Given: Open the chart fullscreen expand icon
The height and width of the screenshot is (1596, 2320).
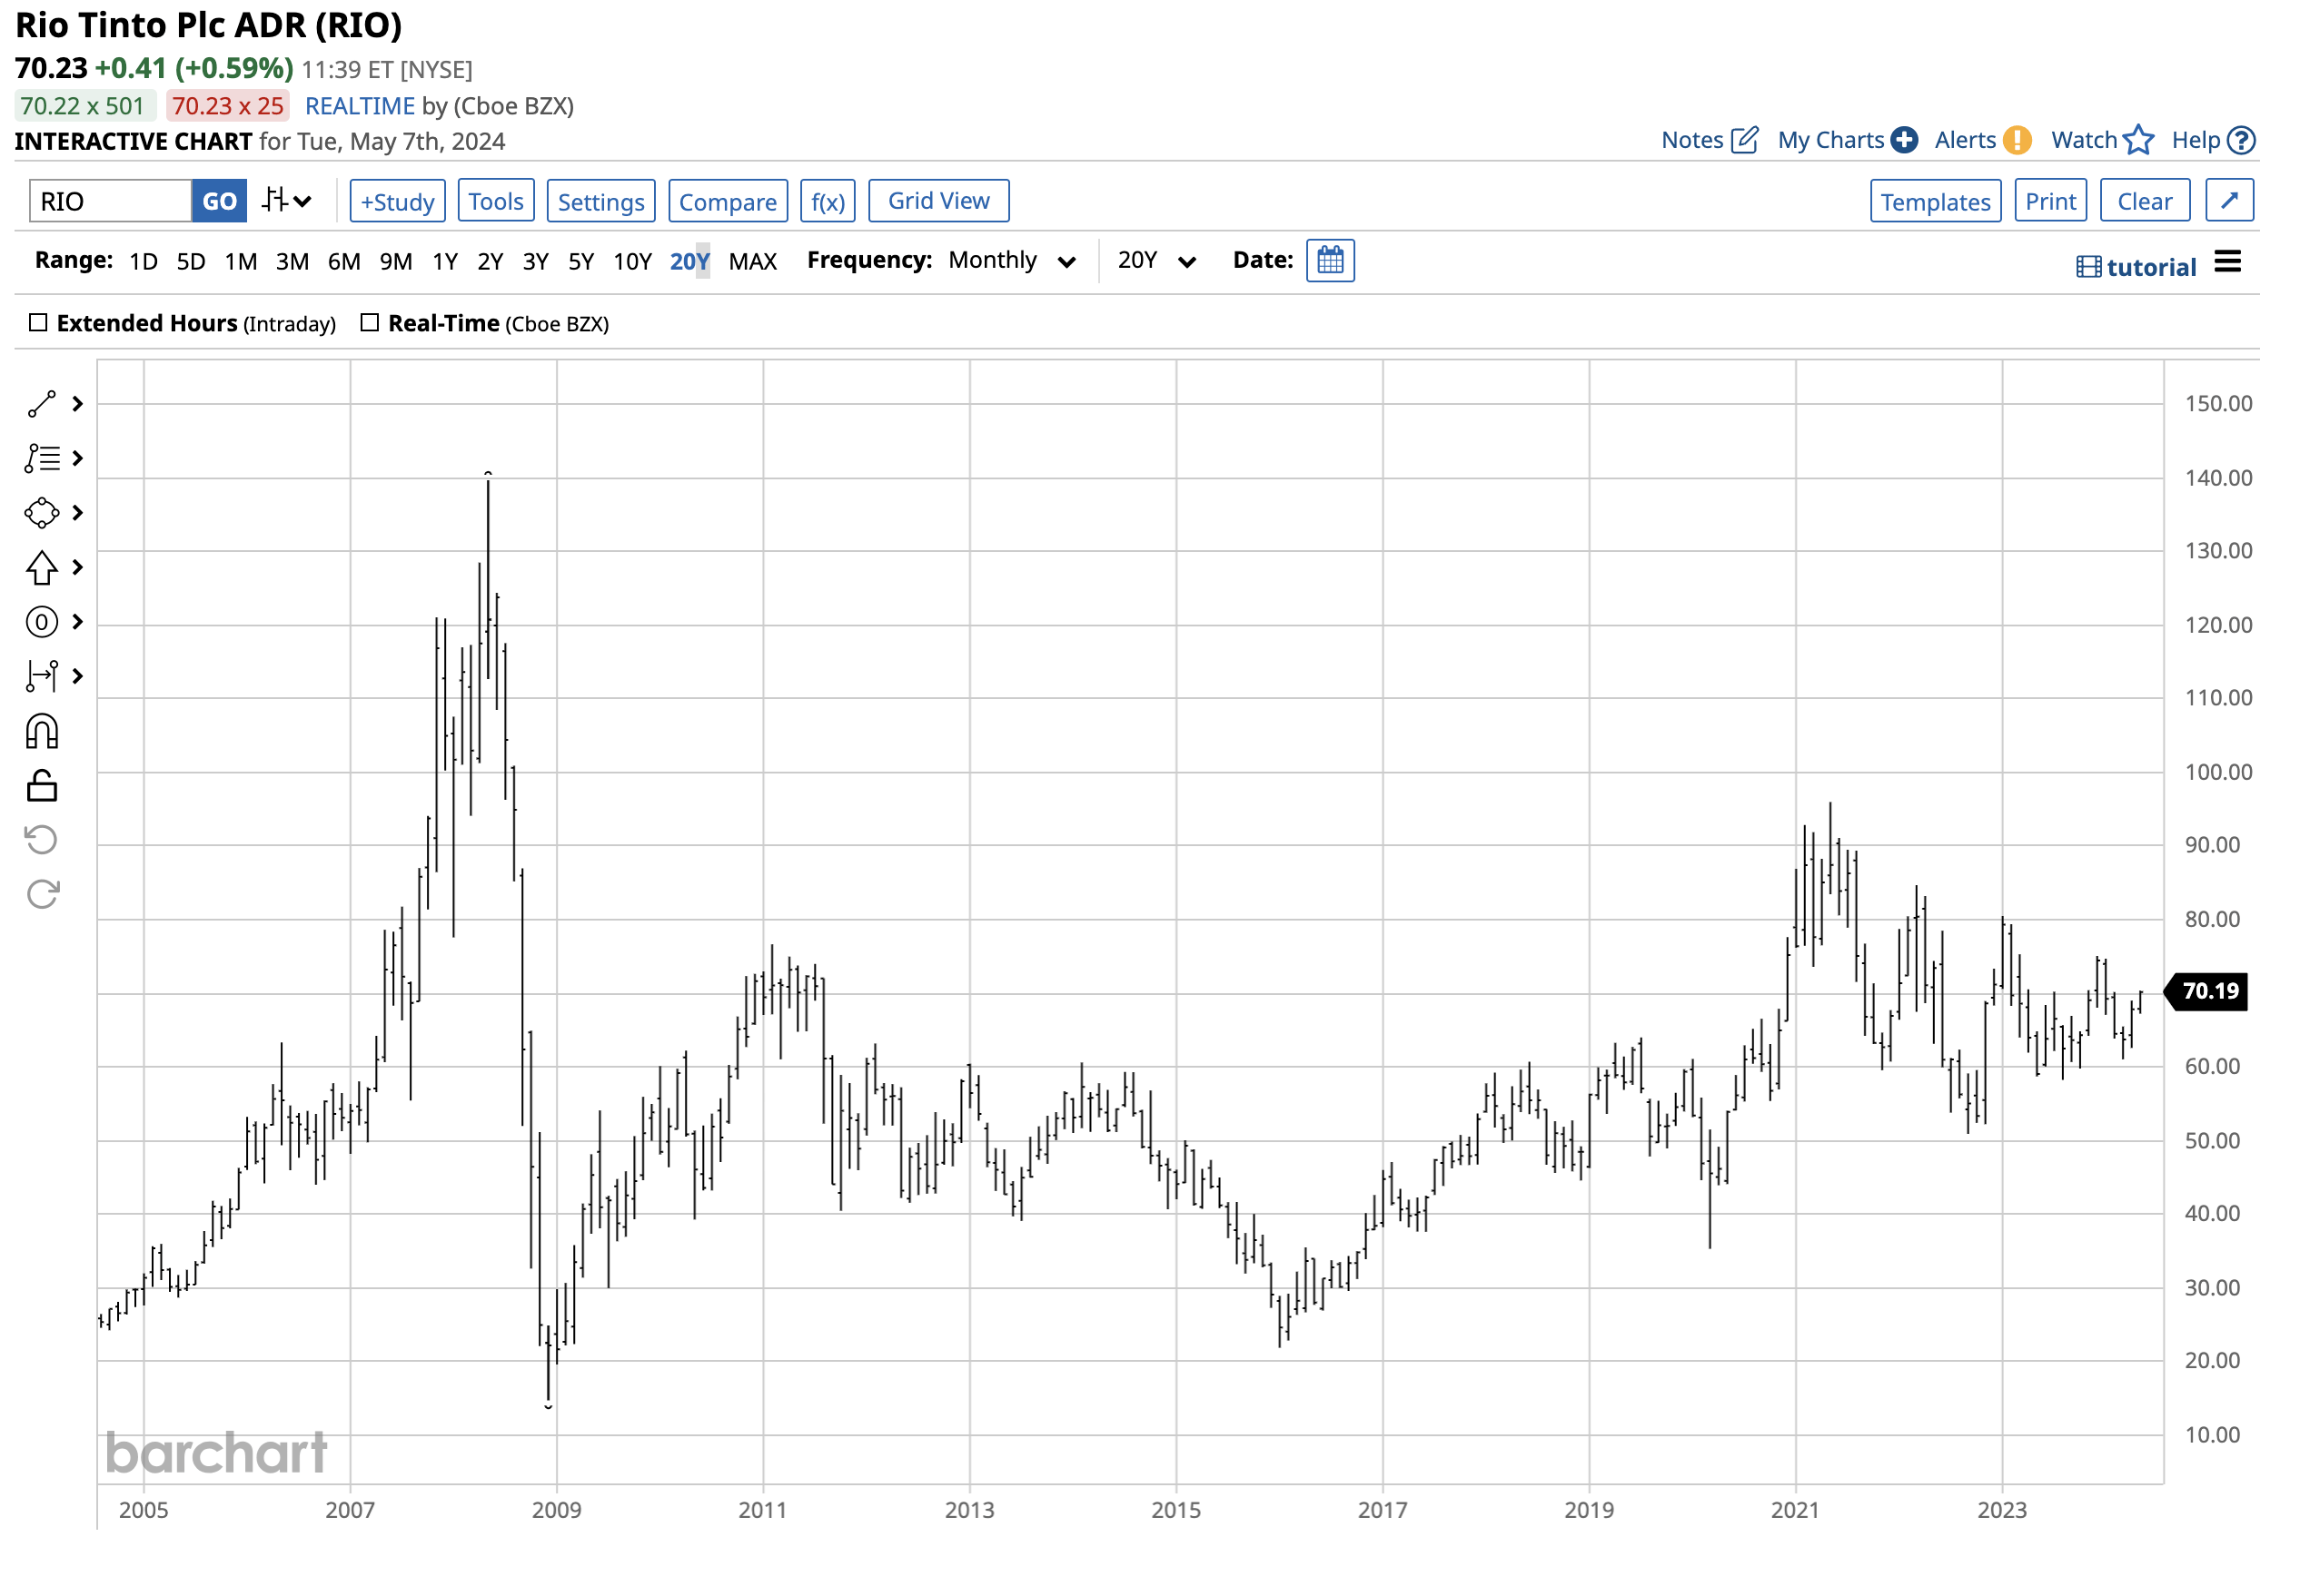Looking at the screenshot, I should (x=2229, y=200).
